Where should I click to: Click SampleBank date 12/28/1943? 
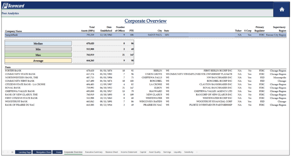[106, 35]
